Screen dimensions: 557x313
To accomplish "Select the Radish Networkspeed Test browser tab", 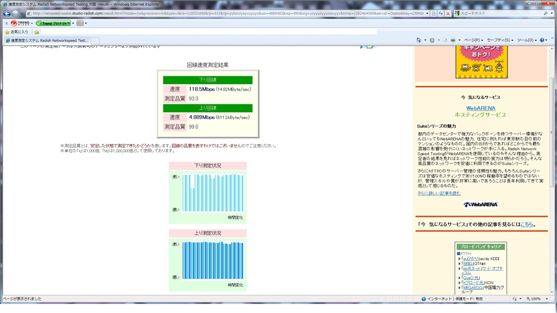I will [46, 40].
